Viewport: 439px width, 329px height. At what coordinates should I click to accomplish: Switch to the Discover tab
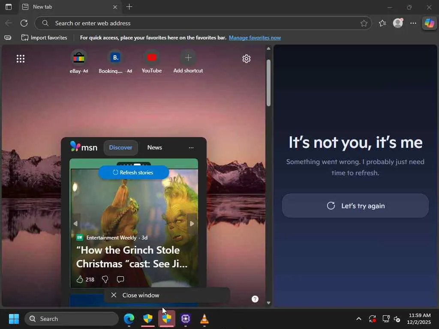tap(120, 147)
